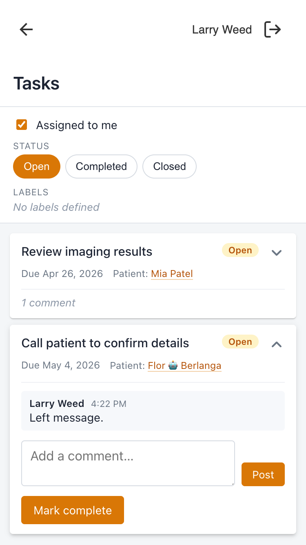This screenshot has width=306, height=545.
Task: Toggle the Assigned to me checkbox
Action: (22, 125)
